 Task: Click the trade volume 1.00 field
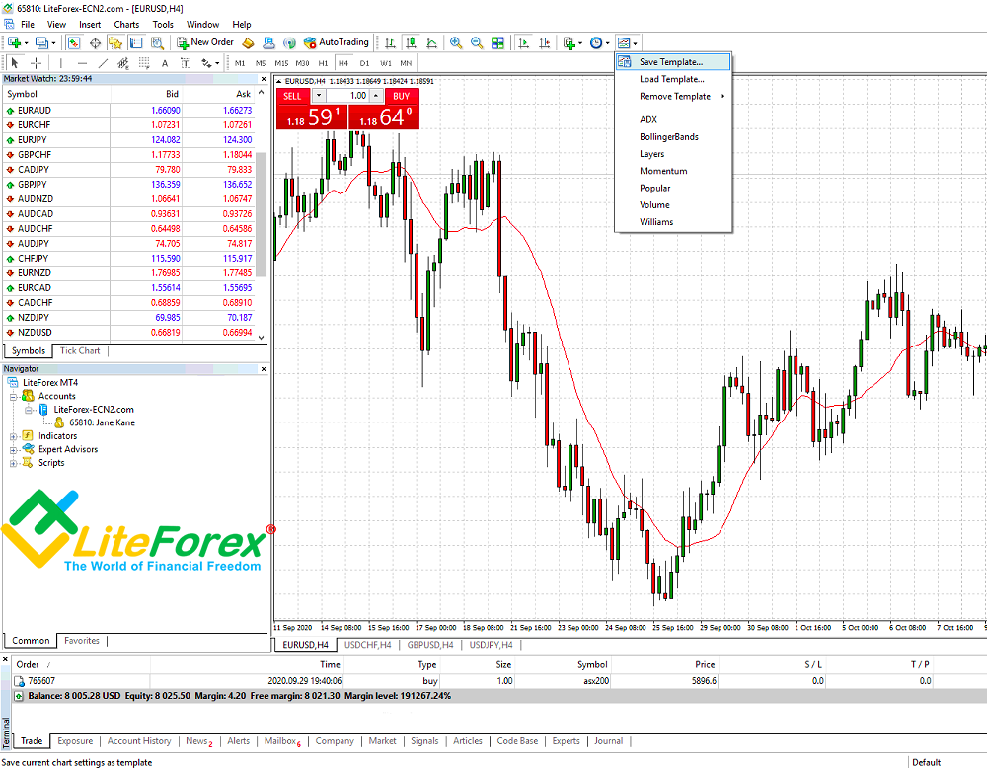[347, 96]
